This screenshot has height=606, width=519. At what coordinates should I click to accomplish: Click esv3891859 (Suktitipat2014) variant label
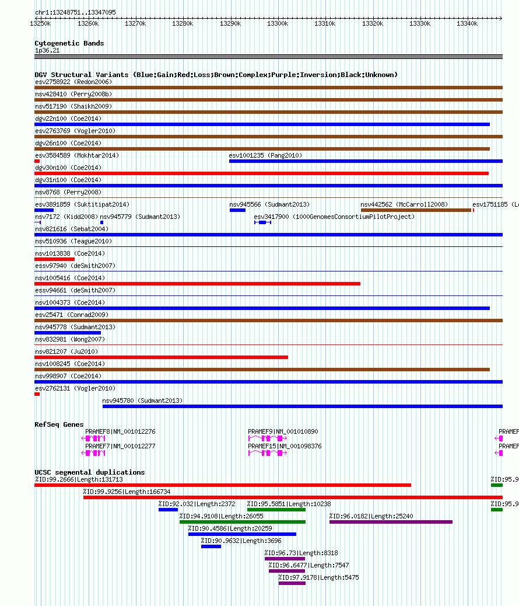pyautogui.click(x=82, y=204)
